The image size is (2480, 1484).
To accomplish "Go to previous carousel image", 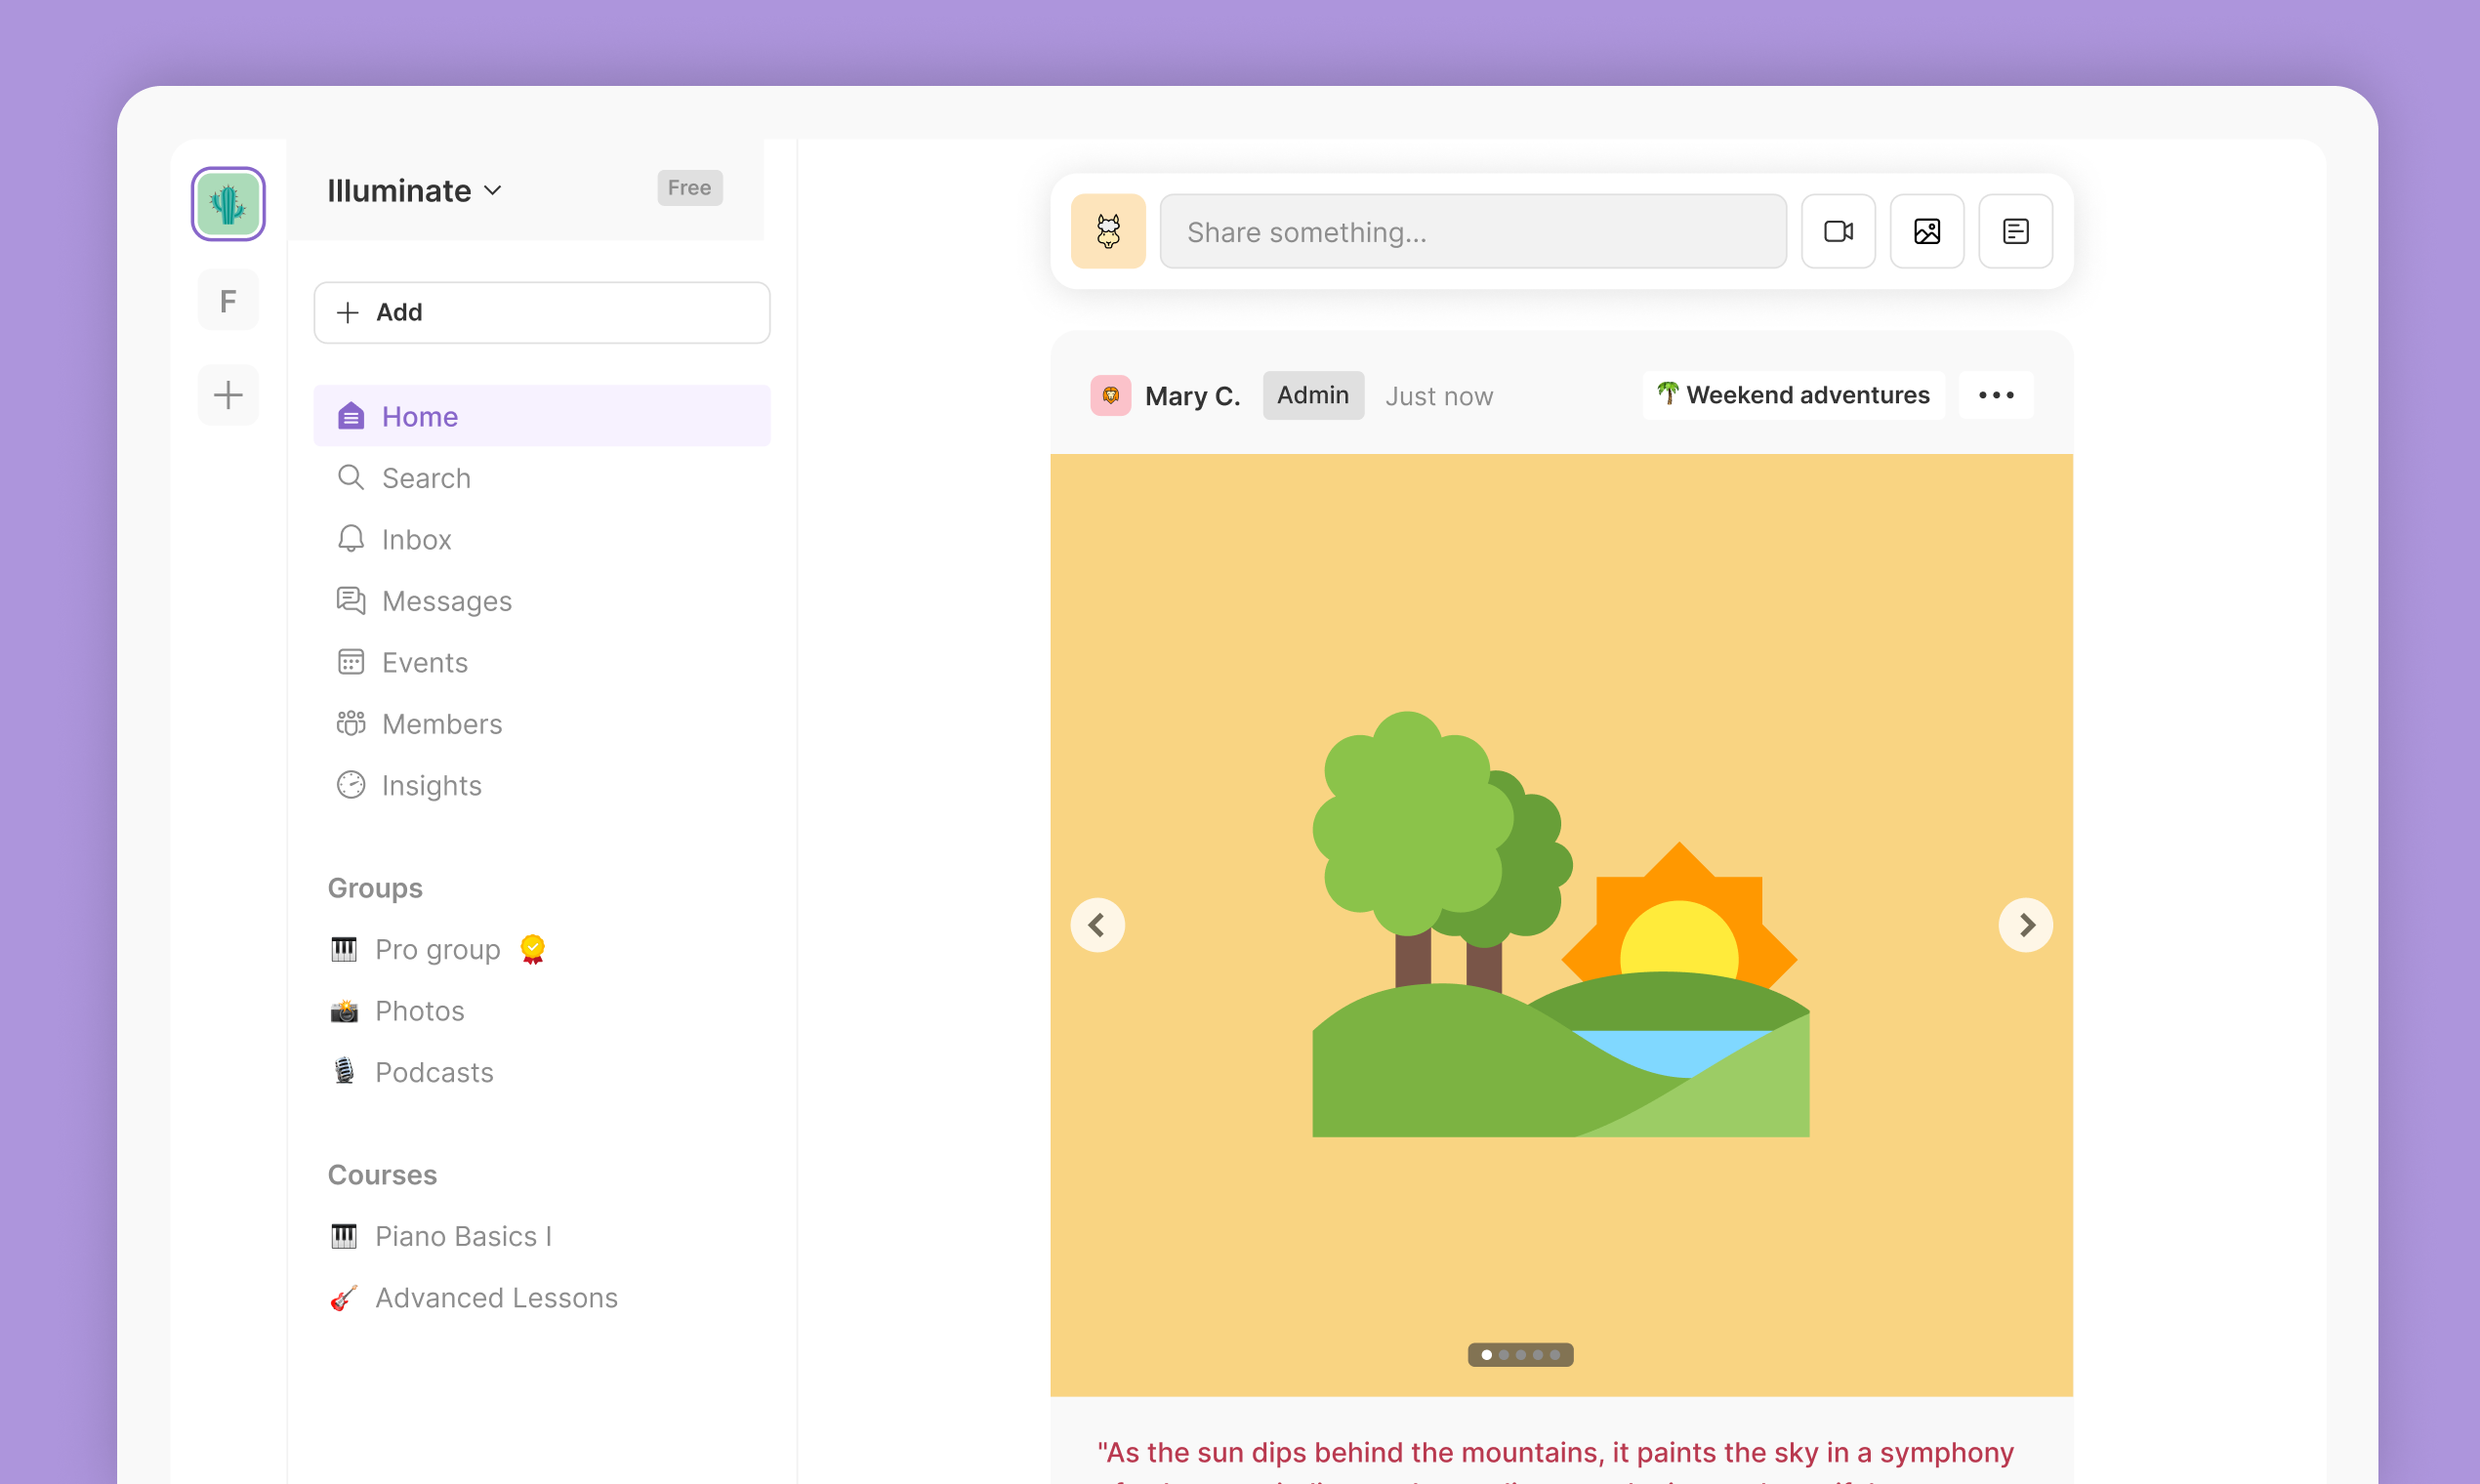I will tap(1097, 925).
